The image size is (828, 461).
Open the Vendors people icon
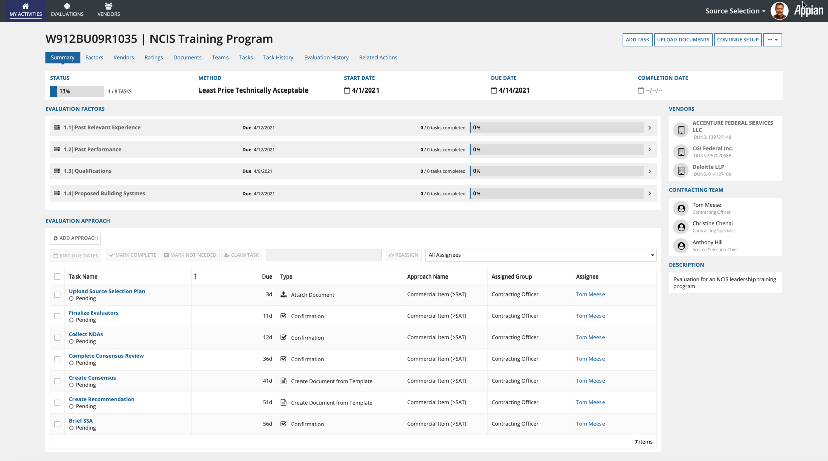coord(108,6)
